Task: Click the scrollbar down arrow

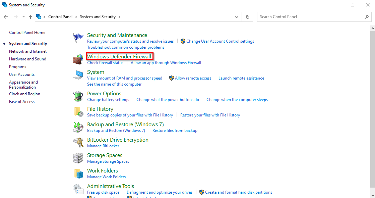Action: point(373,196)
